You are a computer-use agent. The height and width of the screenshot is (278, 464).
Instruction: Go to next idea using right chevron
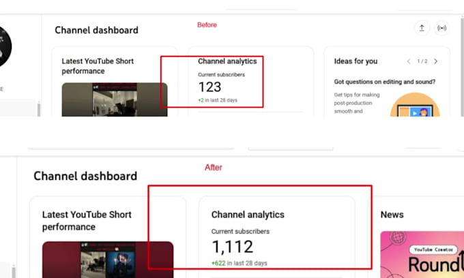[x=435, y=61]
